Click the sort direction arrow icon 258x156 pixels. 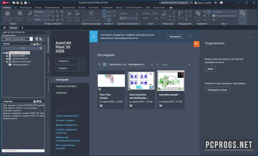[x=152, y=64]
